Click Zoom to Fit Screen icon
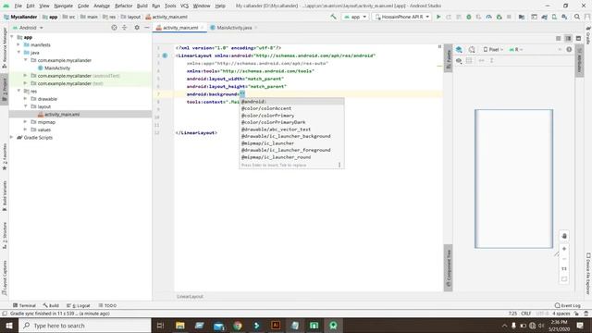 tap(564, 279)
